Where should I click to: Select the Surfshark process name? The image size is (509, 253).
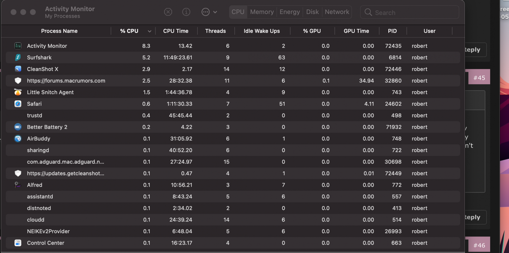[39, 58]
